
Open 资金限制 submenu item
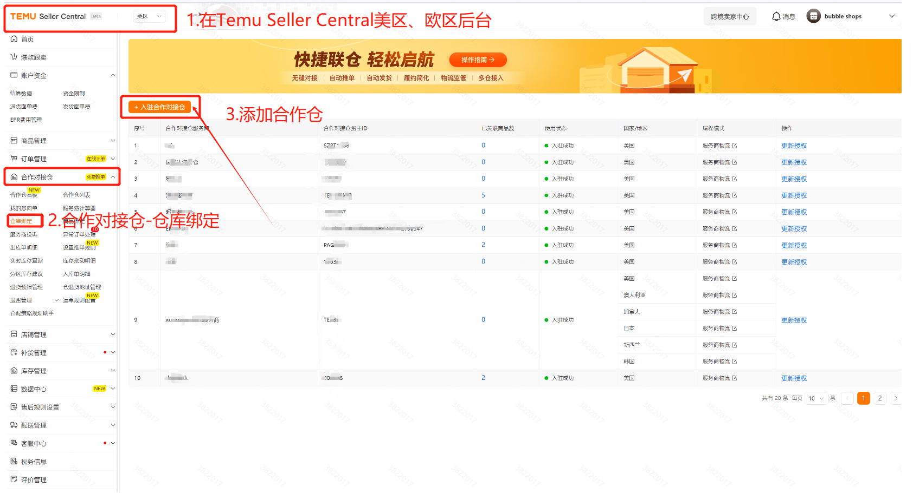coord(74,93)
